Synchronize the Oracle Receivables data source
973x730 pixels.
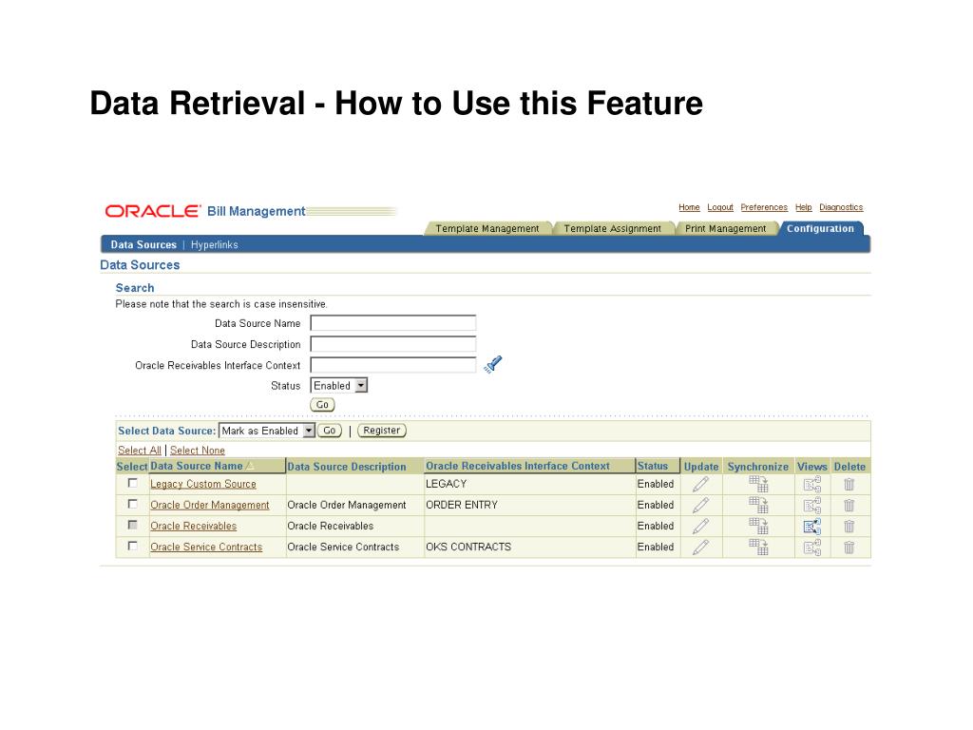[x=758, y=527]
